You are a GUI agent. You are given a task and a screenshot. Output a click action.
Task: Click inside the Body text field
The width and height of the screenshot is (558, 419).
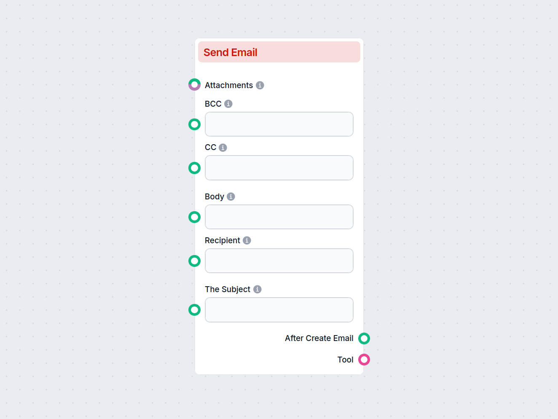279,217
